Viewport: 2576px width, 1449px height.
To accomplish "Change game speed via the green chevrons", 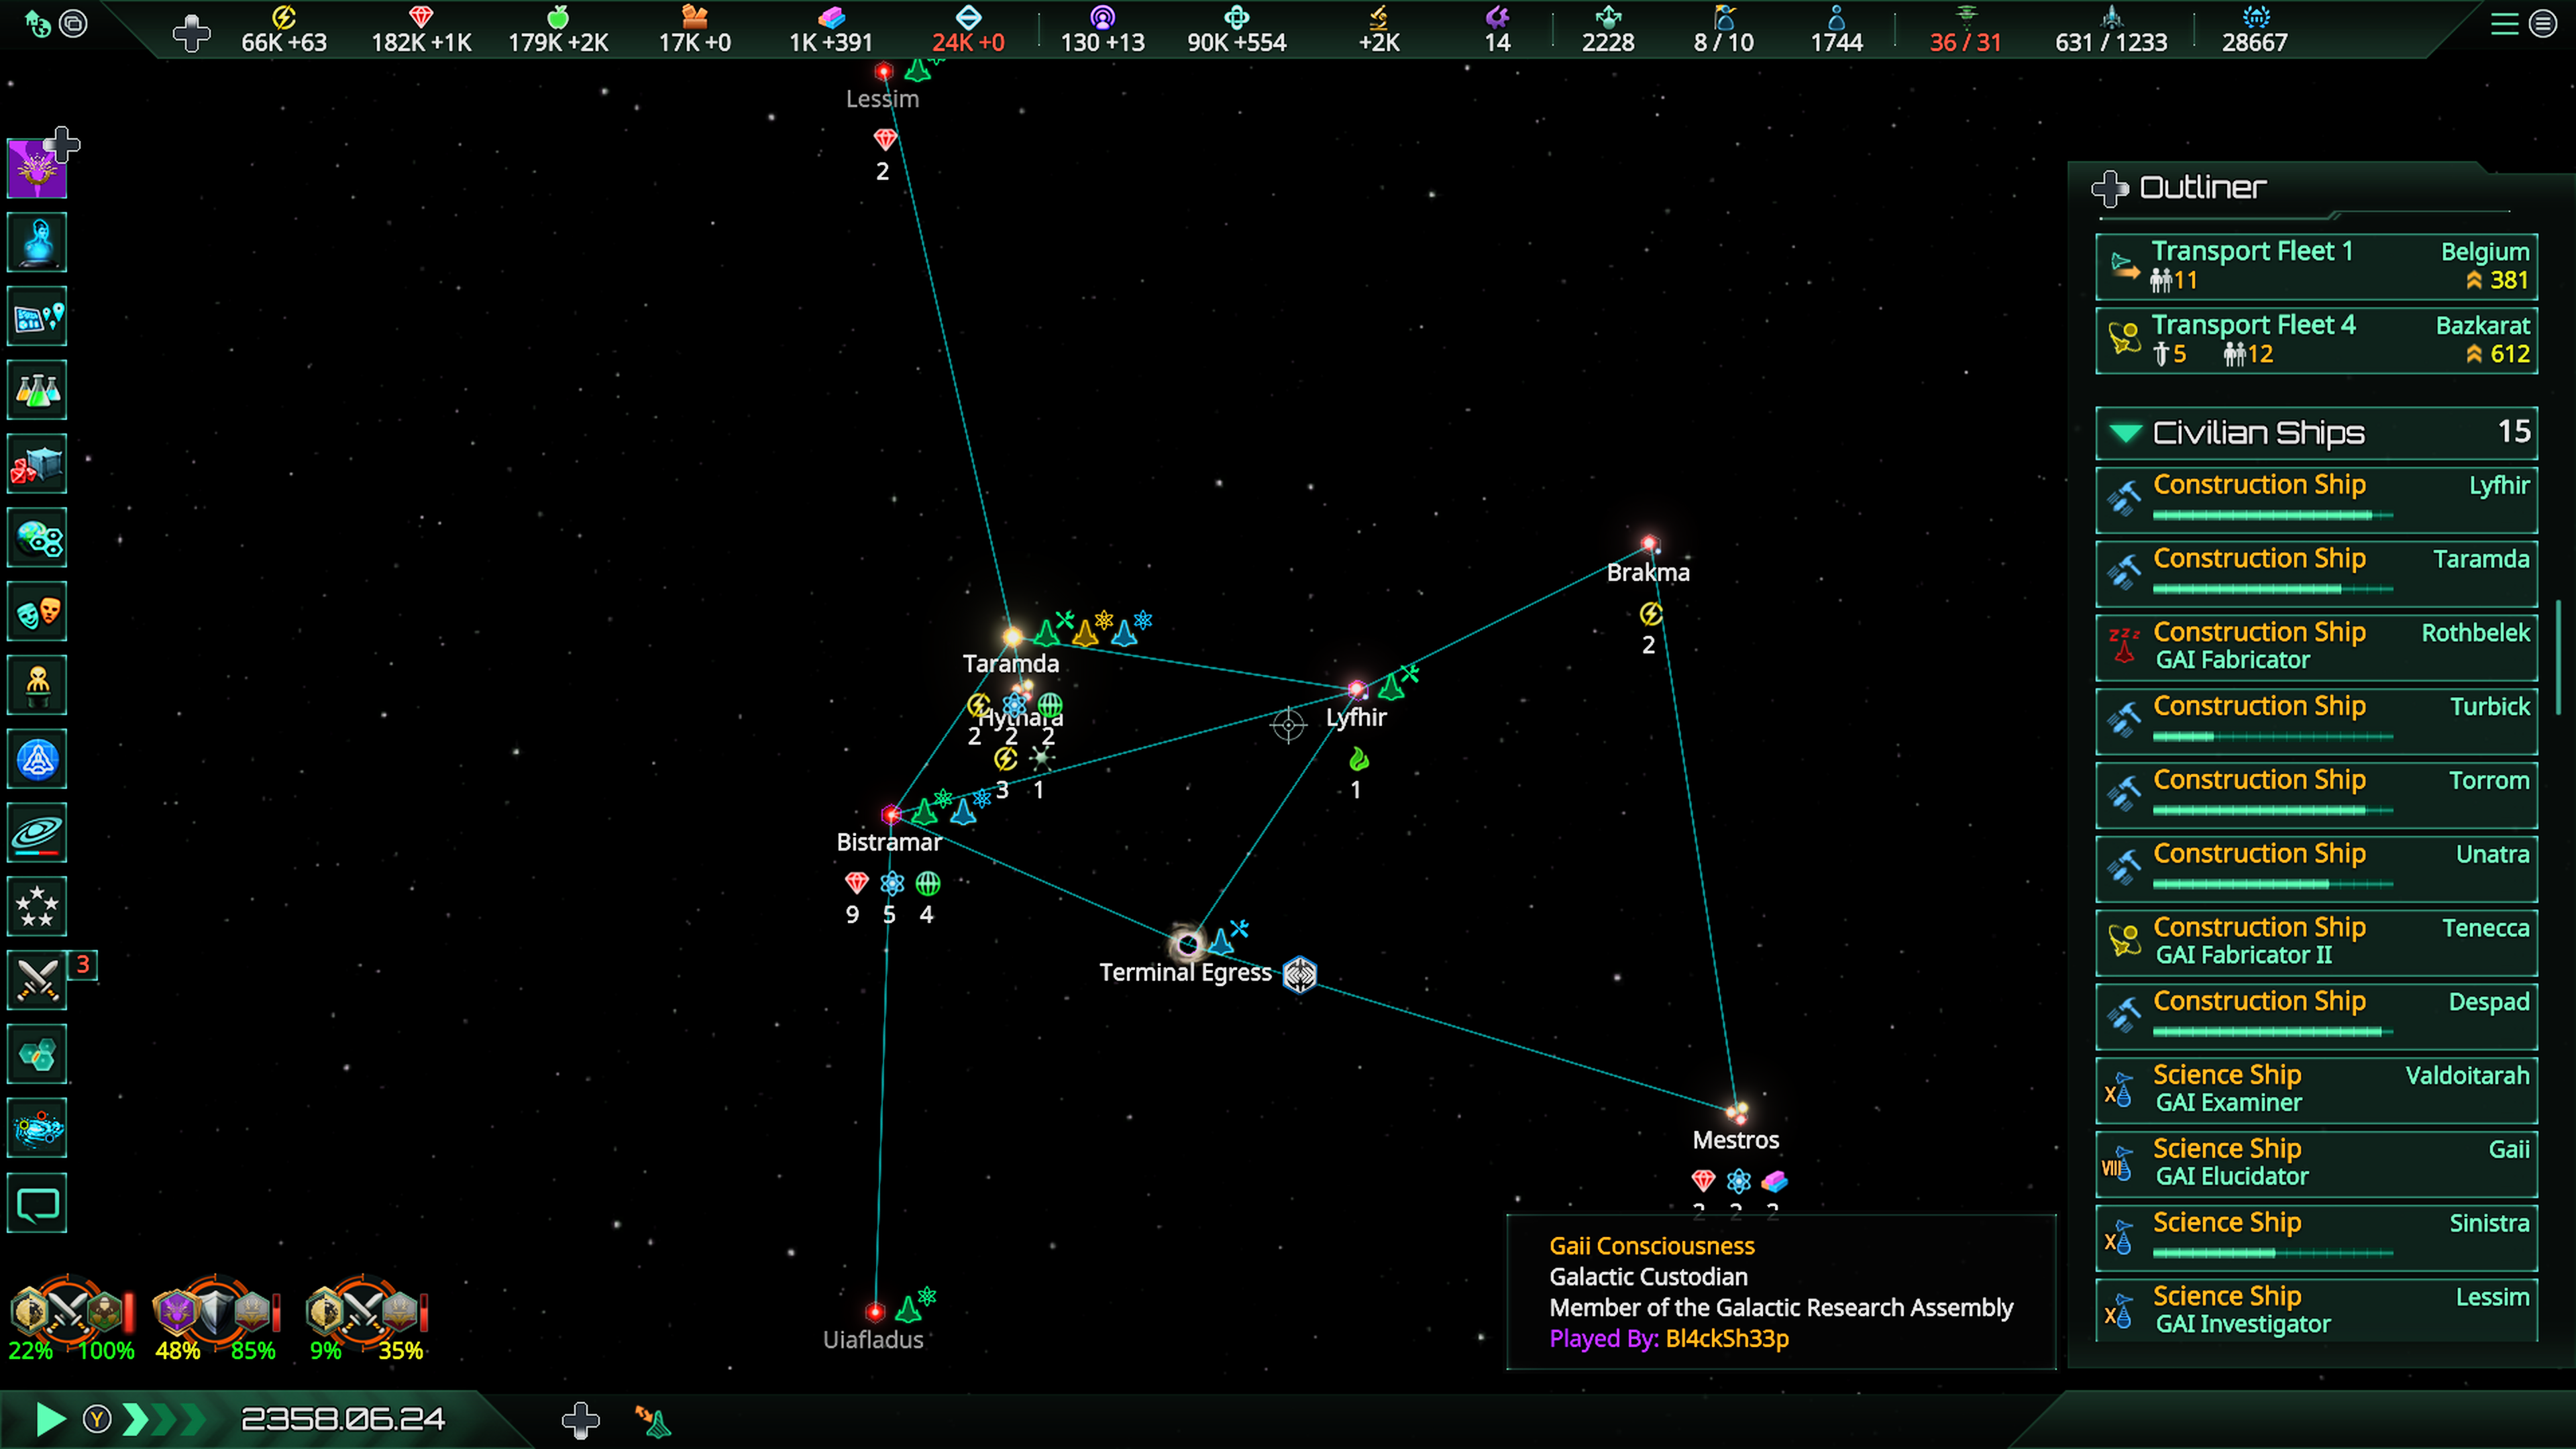I will click(x=164, y=1419).
